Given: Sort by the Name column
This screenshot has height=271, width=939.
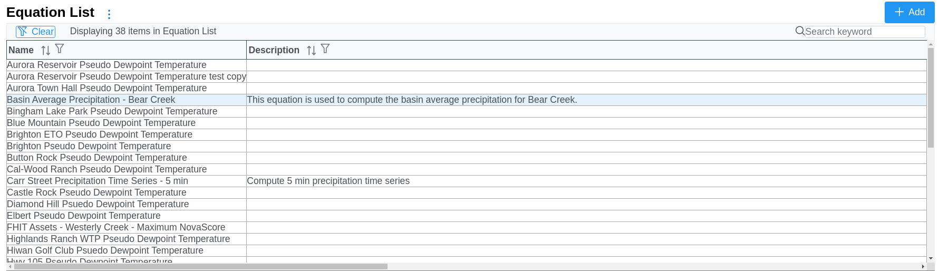Looking at the screenshot, I should (x=46, y=50).
